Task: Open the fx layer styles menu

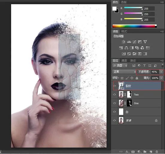Action: pos(127,152)
